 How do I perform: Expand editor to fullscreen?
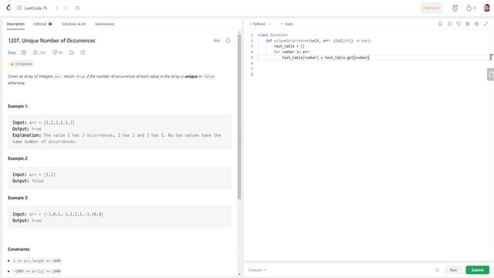click(486, 24)
